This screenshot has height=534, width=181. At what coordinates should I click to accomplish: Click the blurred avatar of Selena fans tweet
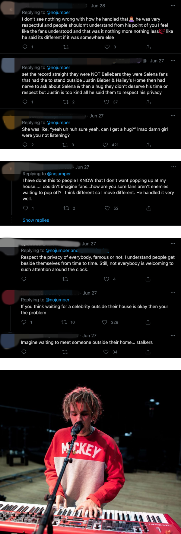[8, 65]
